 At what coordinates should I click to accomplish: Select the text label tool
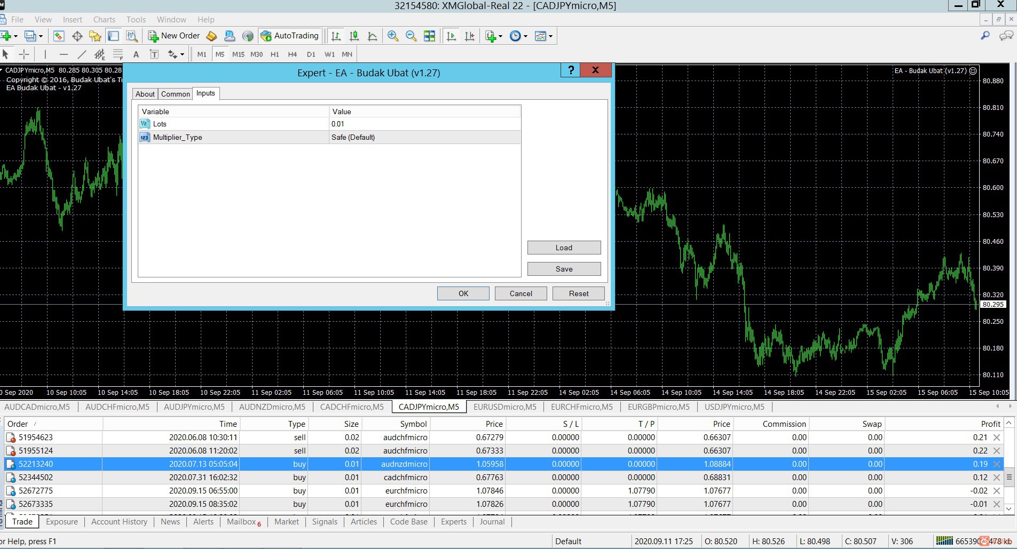pos(154,54)
